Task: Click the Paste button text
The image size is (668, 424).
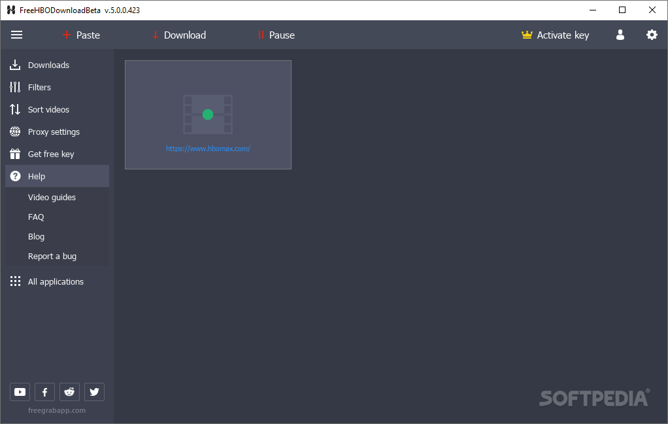Action: 88,35
